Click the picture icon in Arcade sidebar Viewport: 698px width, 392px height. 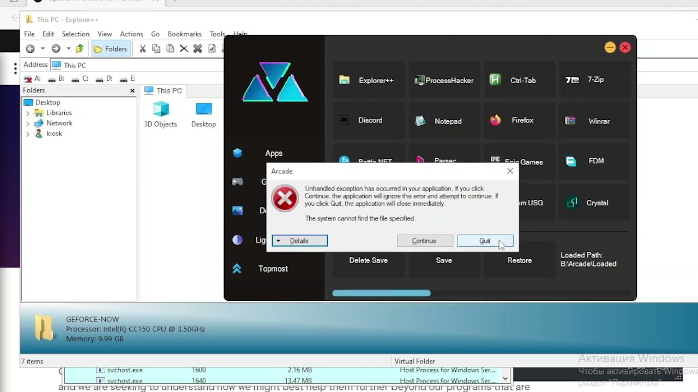pyautogui.click(x=238, y=210)
